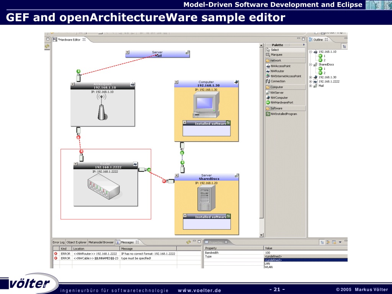Select the Outline view tab

[318, 39]
